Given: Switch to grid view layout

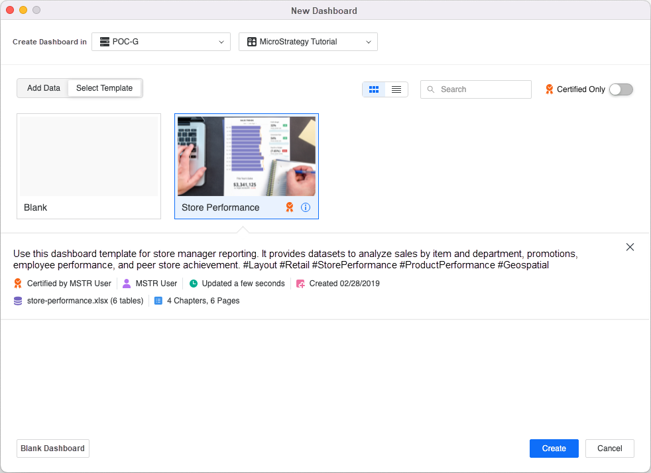Looking at the screenshot, I should point(374,89).
